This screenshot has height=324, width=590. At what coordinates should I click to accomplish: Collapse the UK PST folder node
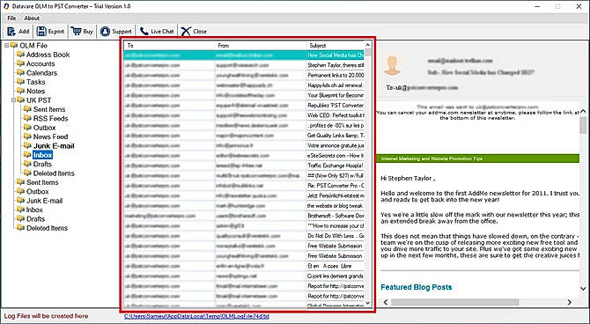(13, 100)
